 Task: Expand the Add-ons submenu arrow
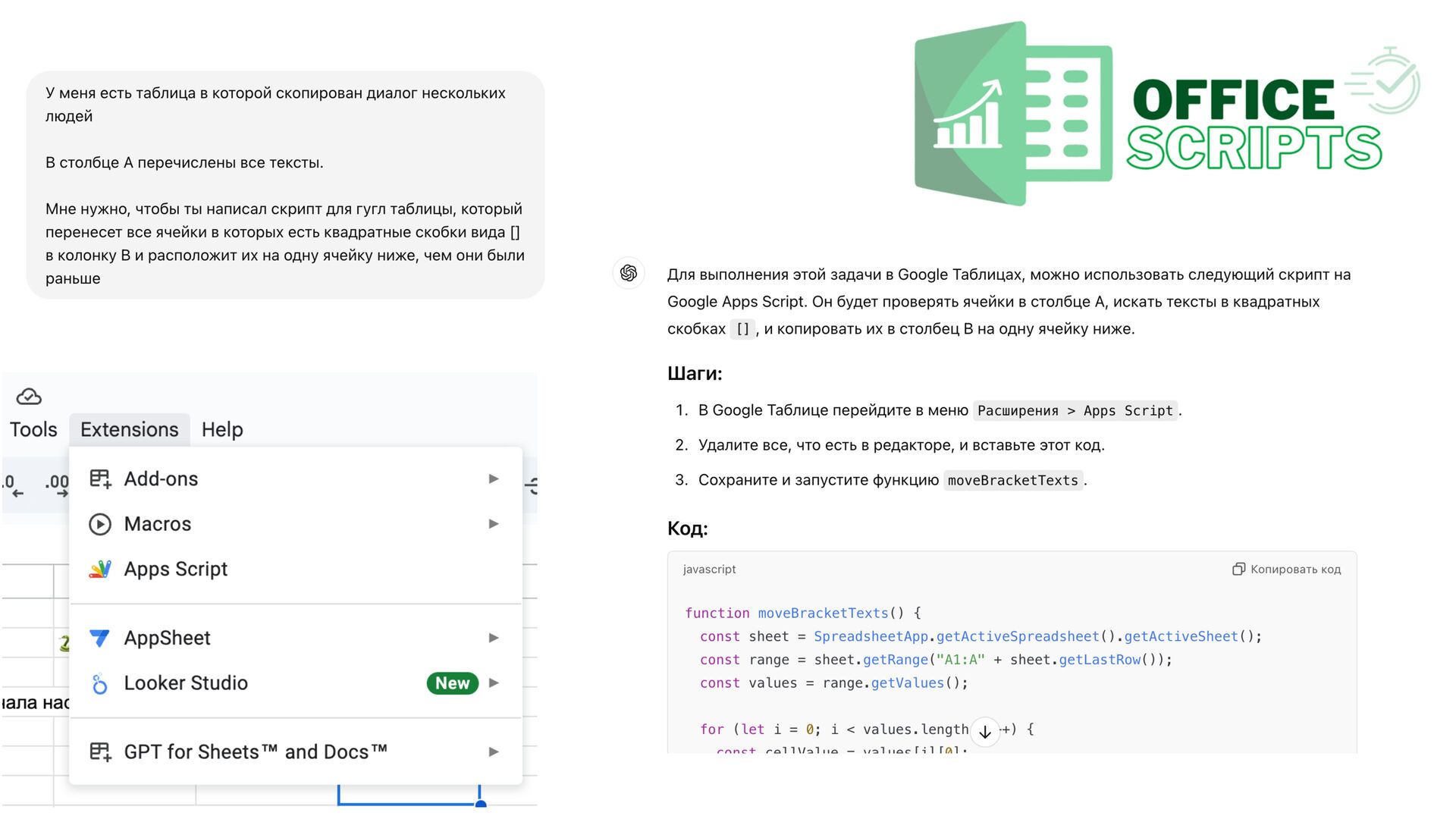click(x=494, y=479)
